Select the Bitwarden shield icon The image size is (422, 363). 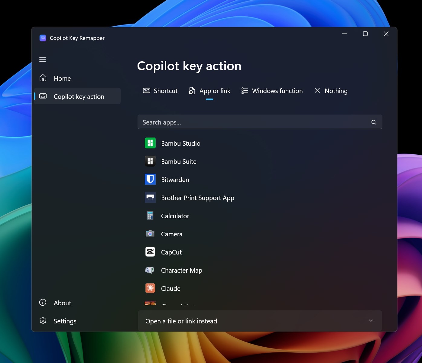click(150, 179)
